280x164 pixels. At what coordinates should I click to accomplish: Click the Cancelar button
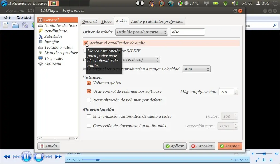coord(202,146)
